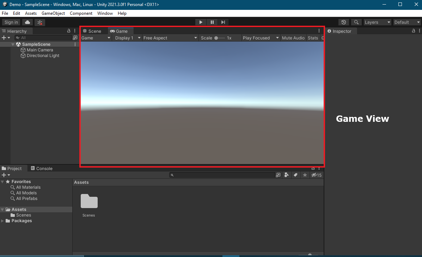Pause the game with the pause button
Viewport: 422px width, 257px height.
pyautogui.click(x=212, y=22)
